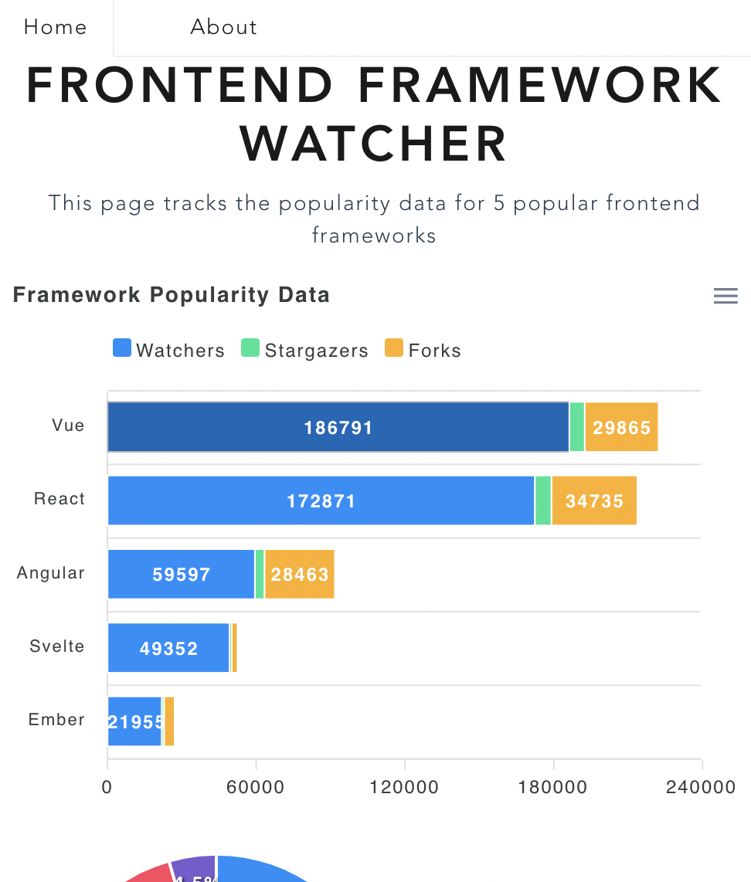Open the Home tab

click(56, 27)
